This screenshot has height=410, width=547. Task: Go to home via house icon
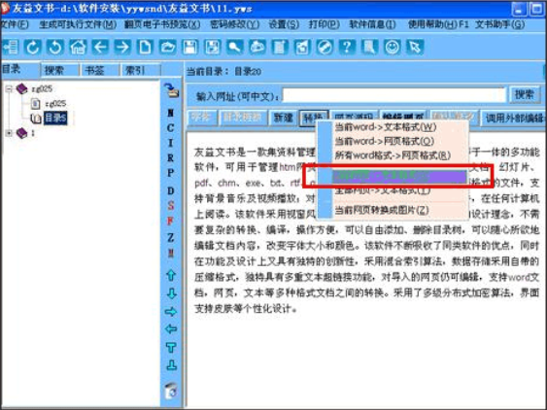(x=78, y=47)
